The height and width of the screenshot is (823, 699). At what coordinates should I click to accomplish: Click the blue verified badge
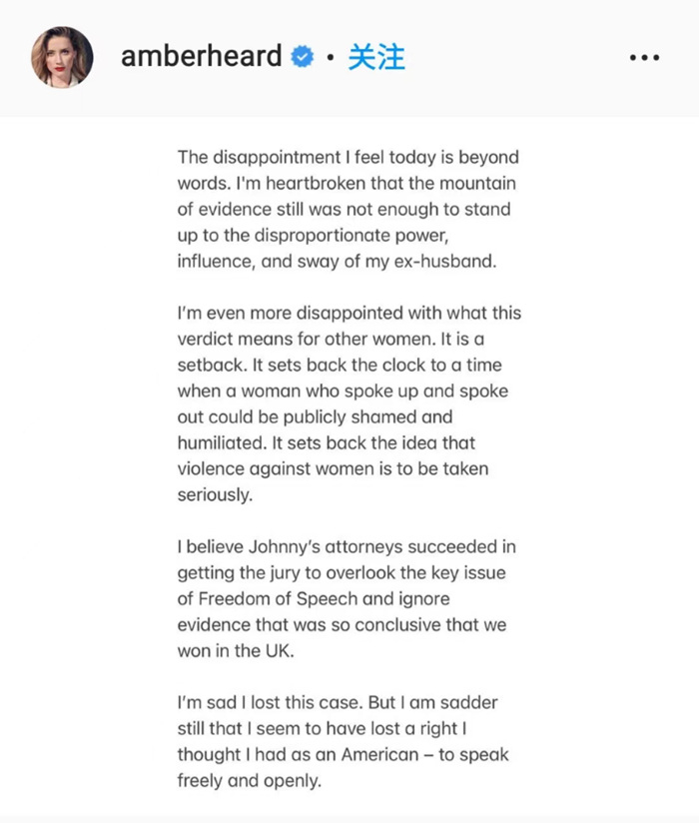pyautogui.click(x=302, y=58)
